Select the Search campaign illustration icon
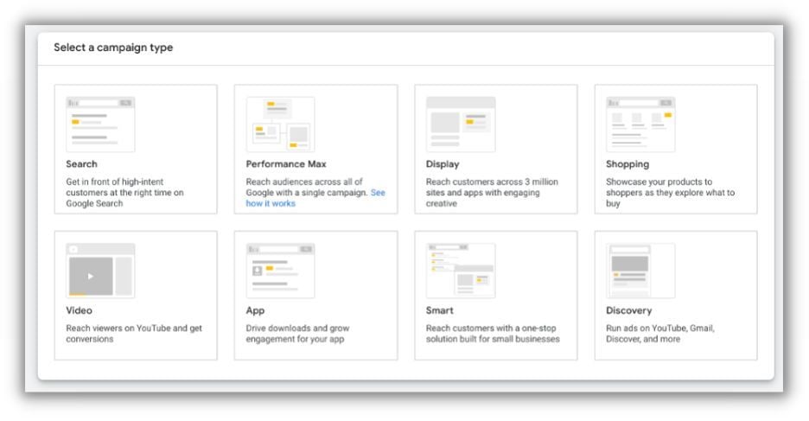 100,124
